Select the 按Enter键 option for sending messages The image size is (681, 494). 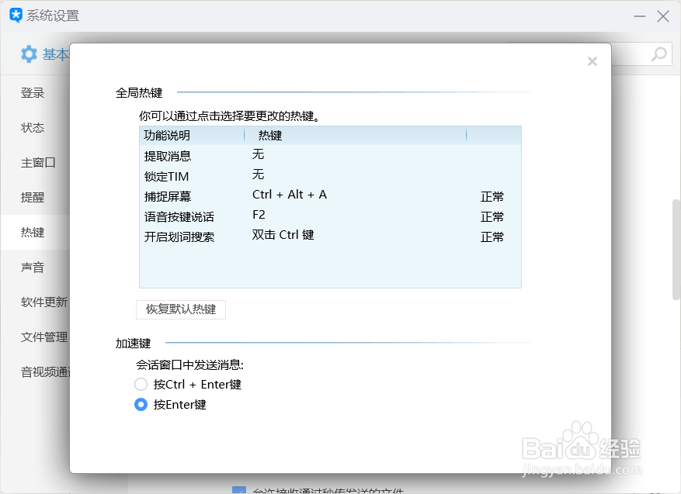141,404
